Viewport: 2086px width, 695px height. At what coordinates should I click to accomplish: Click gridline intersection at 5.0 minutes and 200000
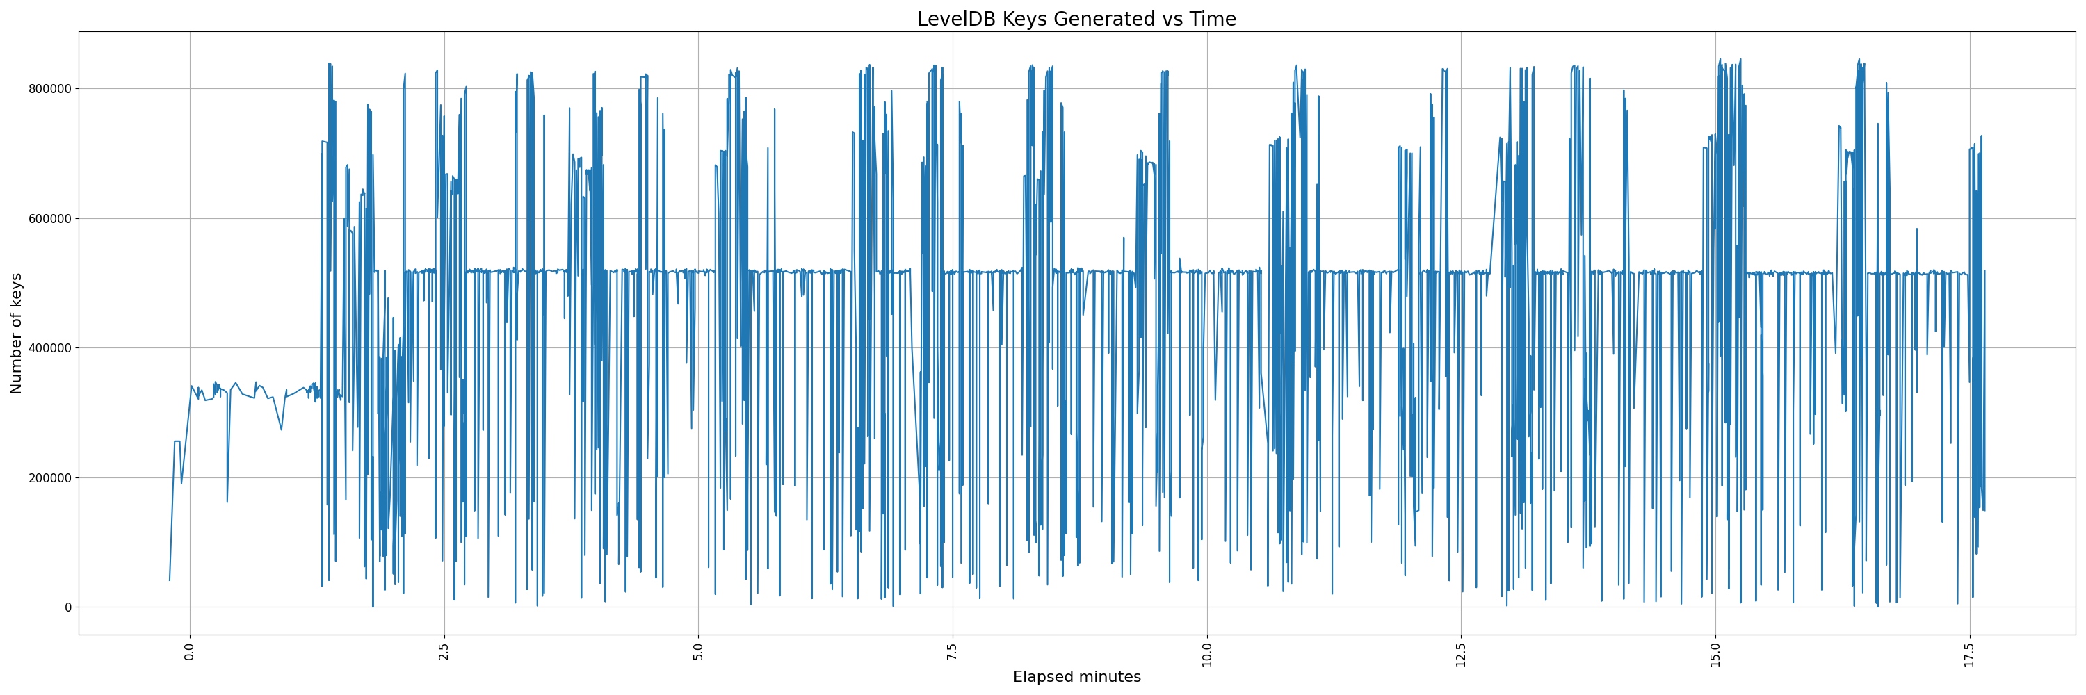[698, 478]
